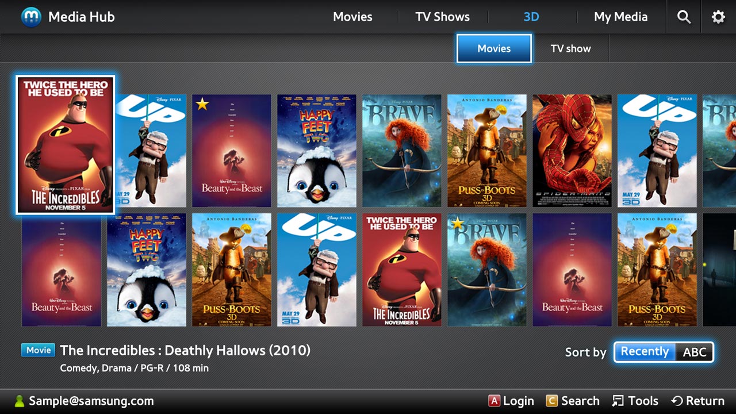Switch to the TV show sub-tab
736x414 pixels.
click(570, 48)
